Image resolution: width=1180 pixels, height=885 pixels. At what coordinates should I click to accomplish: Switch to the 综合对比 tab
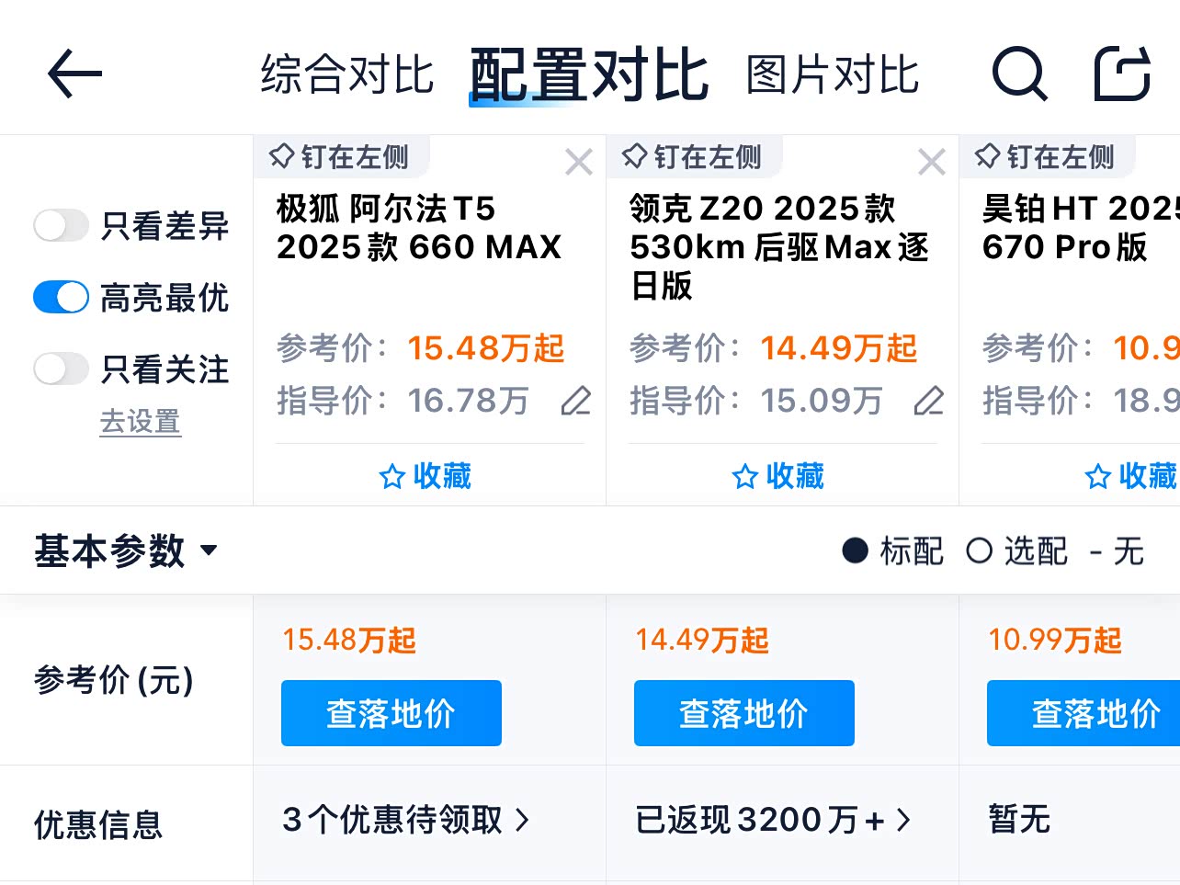coord(346,74)
